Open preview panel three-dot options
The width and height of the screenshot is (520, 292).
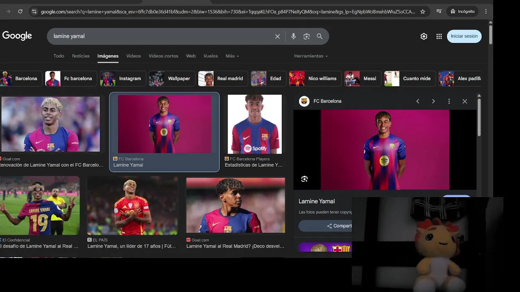pyautogui.click(x=449, y=101)
